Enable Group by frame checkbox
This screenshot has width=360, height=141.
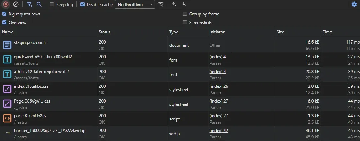click(x=185, y=14)
